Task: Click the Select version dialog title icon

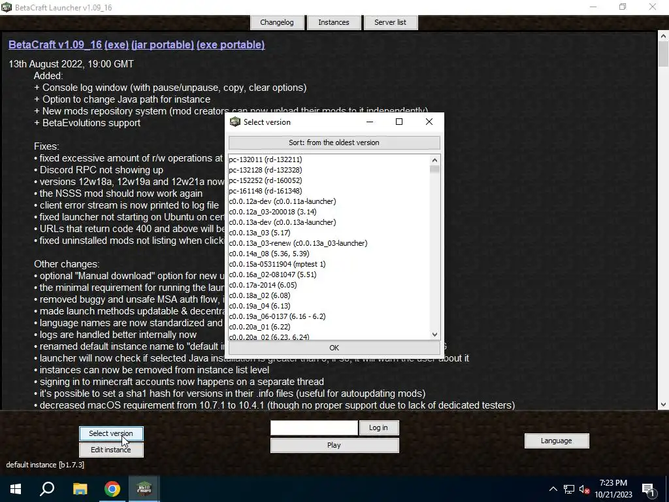Action: (x=235, y=122)
